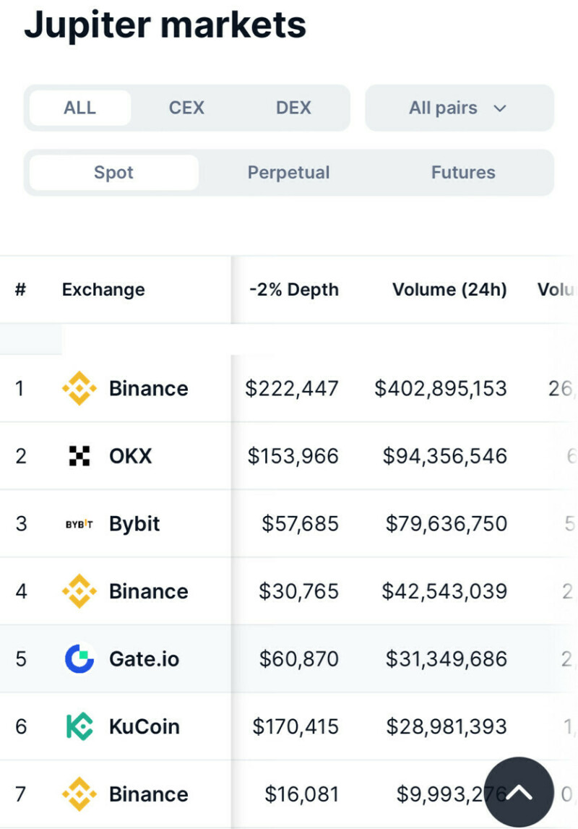Sort by Volume (24h) column header
The width and height of the screenshot is (578, 829).
coord(449,290)
